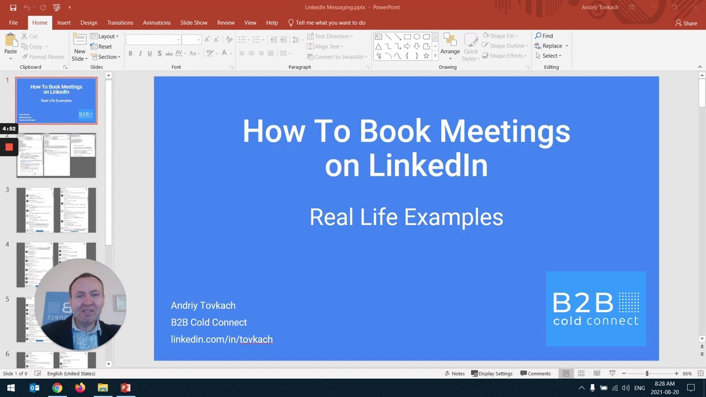
Task: Switch to the Transitions tab
Action: pyautogui.click(x=120, y=23)
